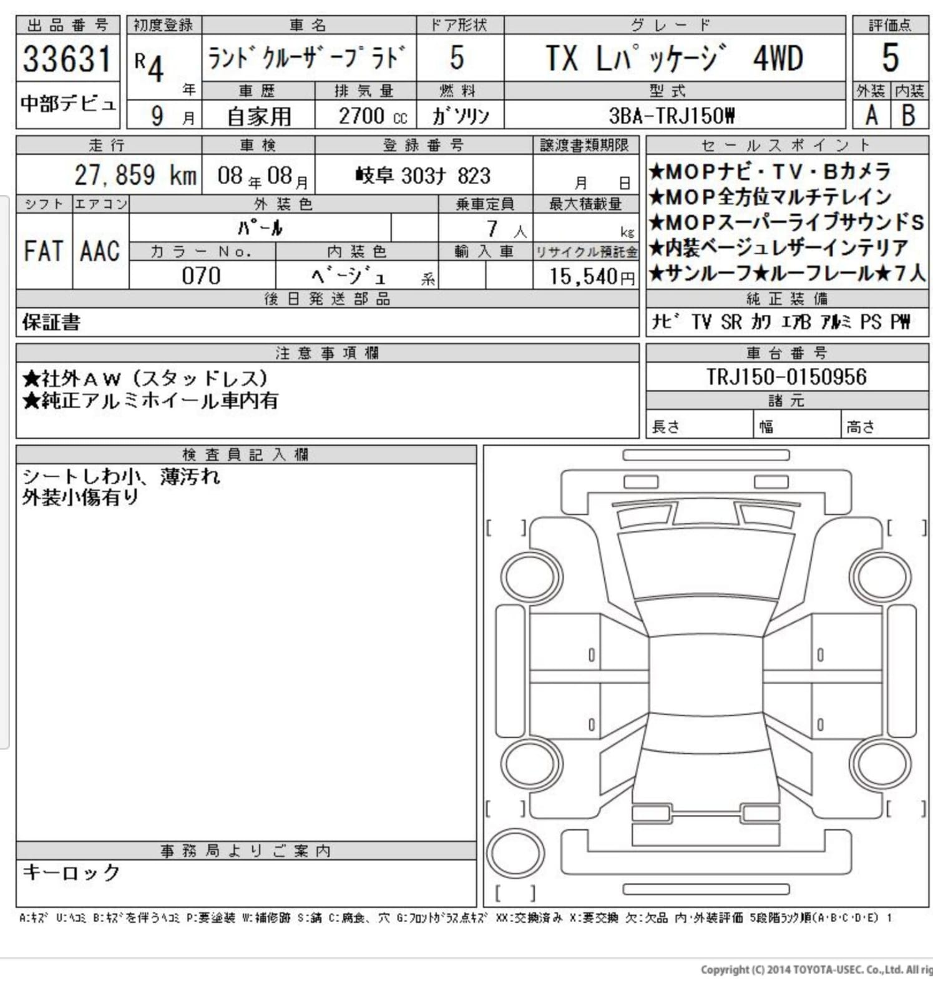Image resolution: width=933 pixels, height=999 pixels.
Task: Click the spare tire circle at diagram bottom-left
Action: click(x=515, y=854)
